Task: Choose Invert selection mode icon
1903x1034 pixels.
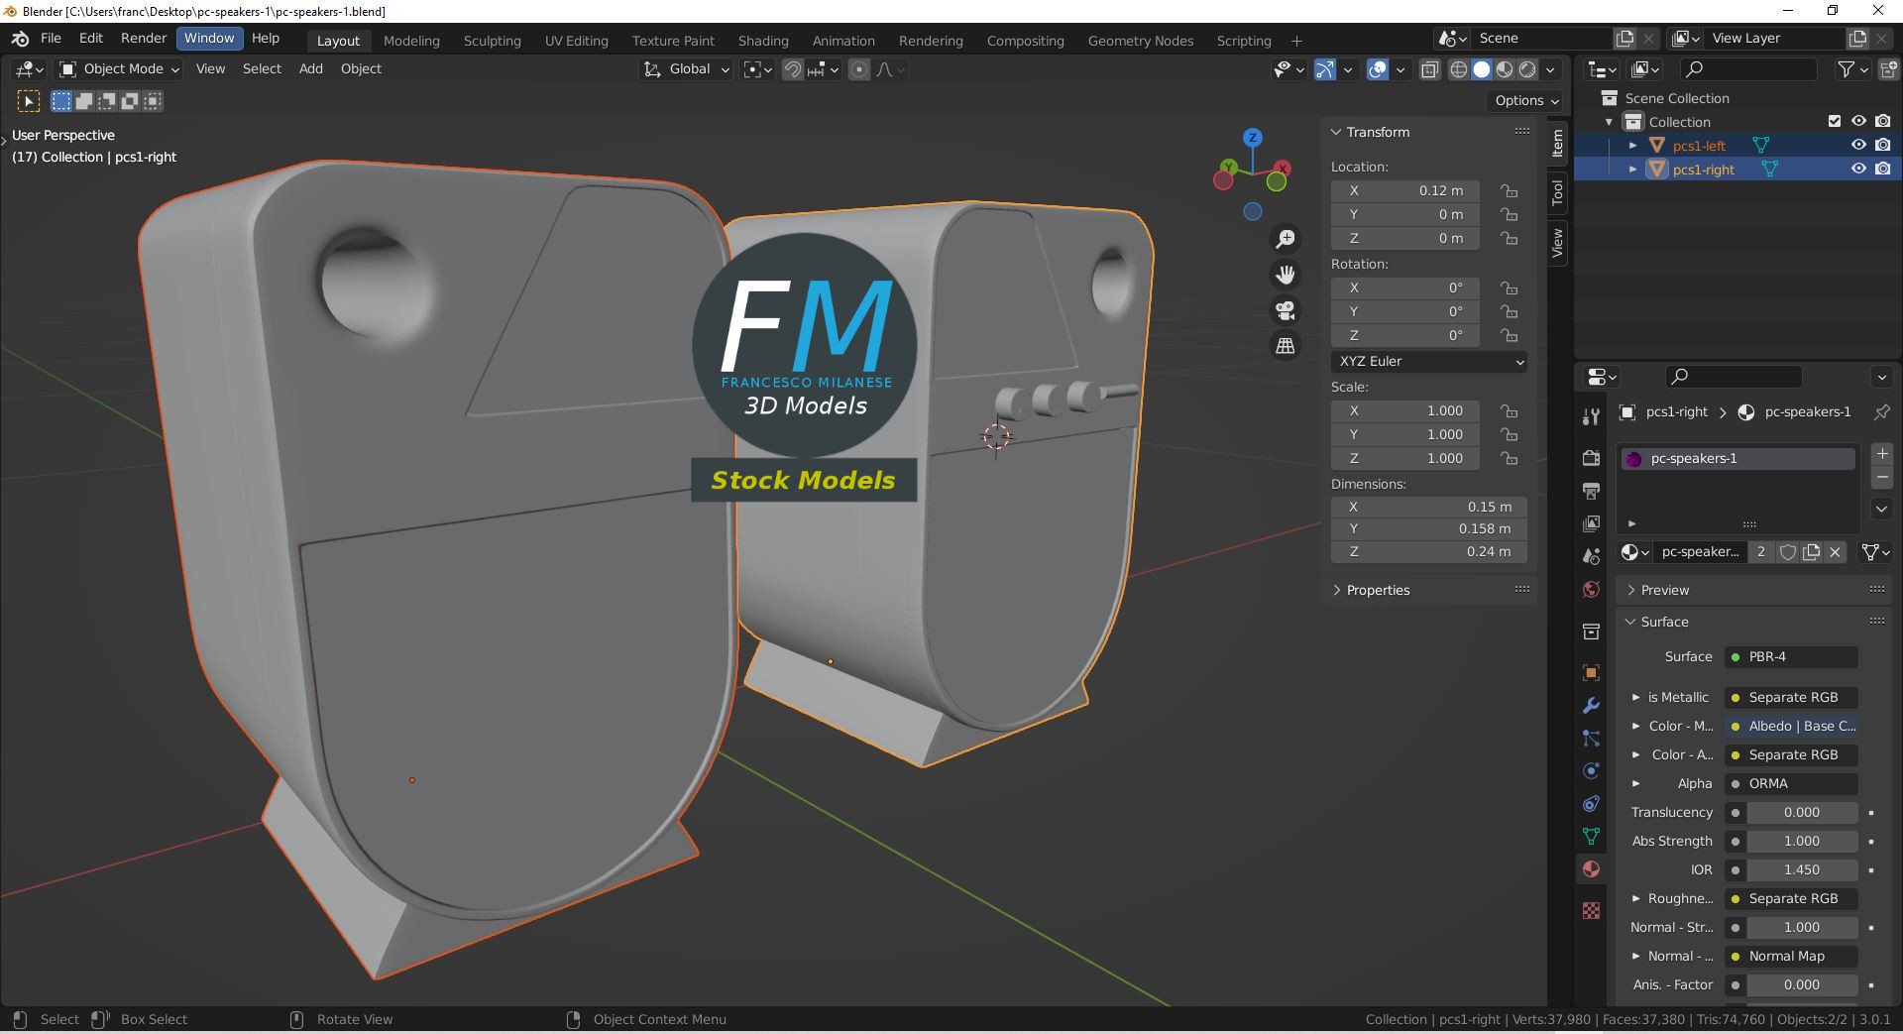Action: [x=130, y=101]
